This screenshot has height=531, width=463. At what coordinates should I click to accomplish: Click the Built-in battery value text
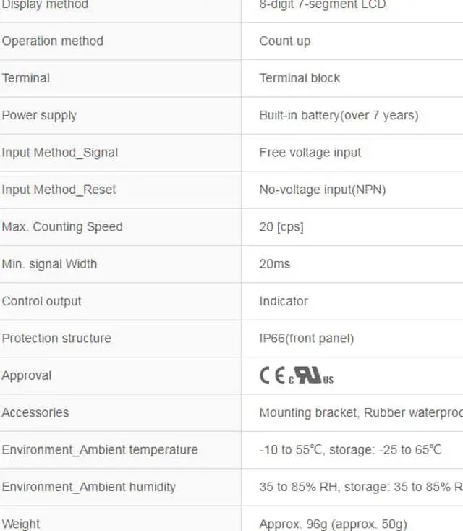pos(339,116)
